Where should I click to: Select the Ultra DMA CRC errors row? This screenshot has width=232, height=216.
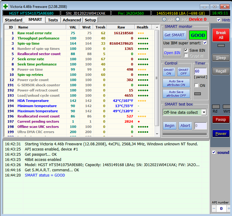pyautogui.click(x=79, y=132)
